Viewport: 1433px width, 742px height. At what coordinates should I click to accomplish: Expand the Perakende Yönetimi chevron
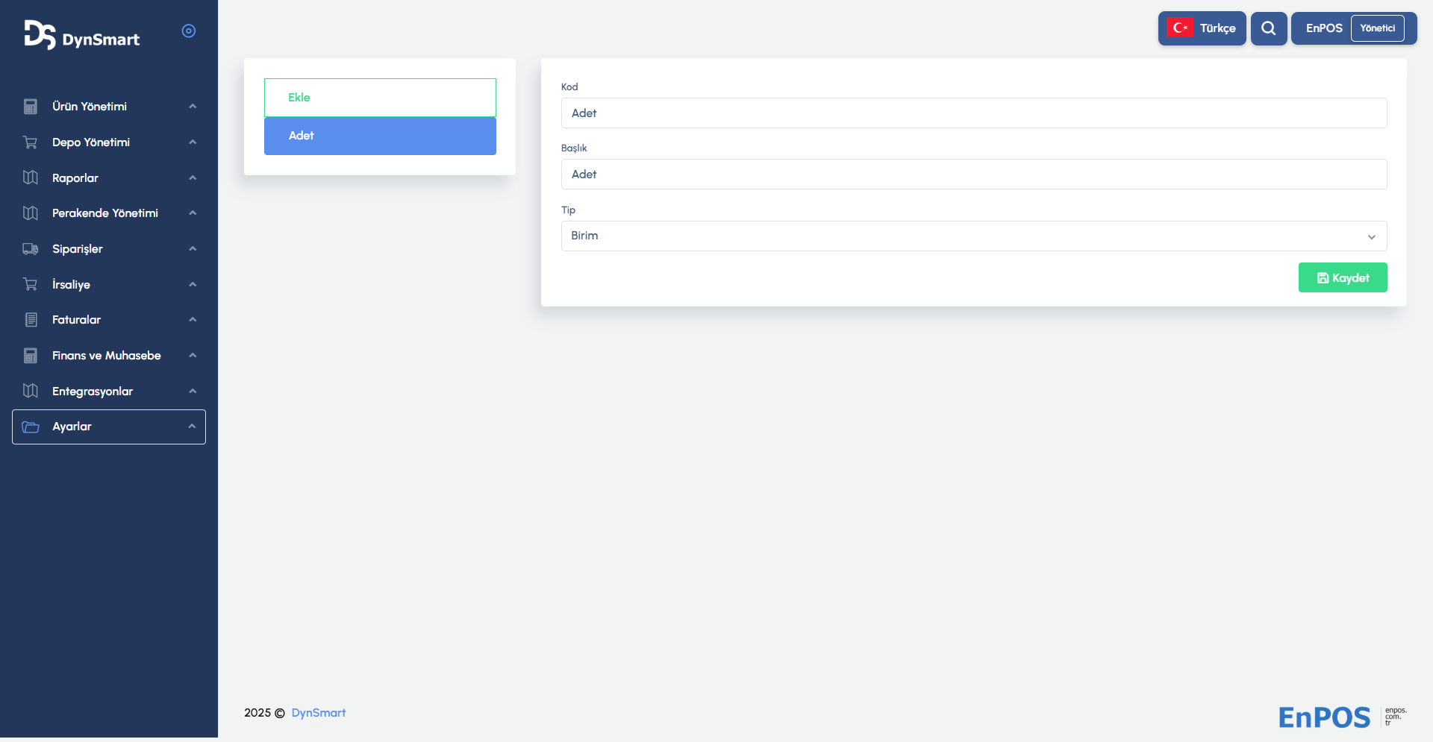193,213
